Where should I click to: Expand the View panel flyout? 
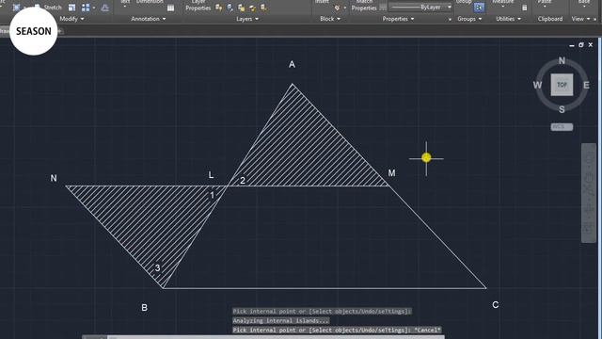[x=581, y=19]
